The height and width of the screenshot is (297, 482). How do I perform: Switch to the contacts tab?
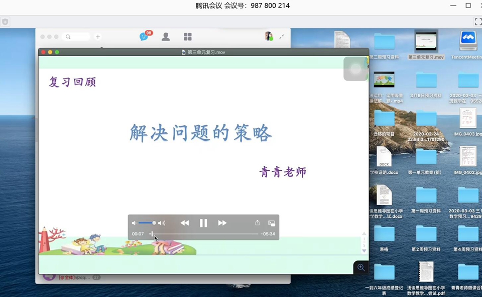pos(166,37)
